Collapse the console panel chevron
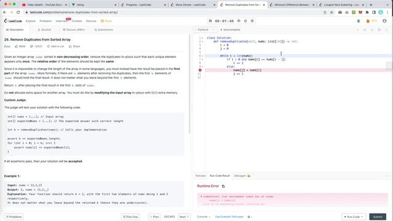Viewport: 393px width, 221px height. 387,176
